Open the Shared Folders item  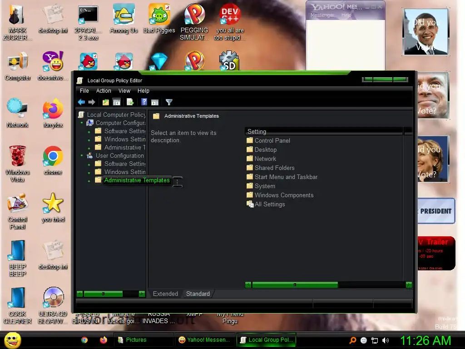tap(271, 168)
